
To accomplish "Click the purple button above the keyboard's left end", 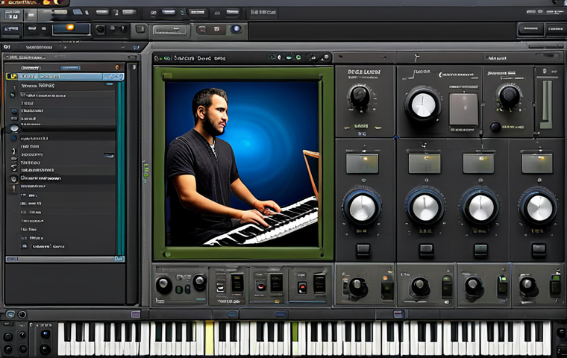I will [x=135, y=314].
